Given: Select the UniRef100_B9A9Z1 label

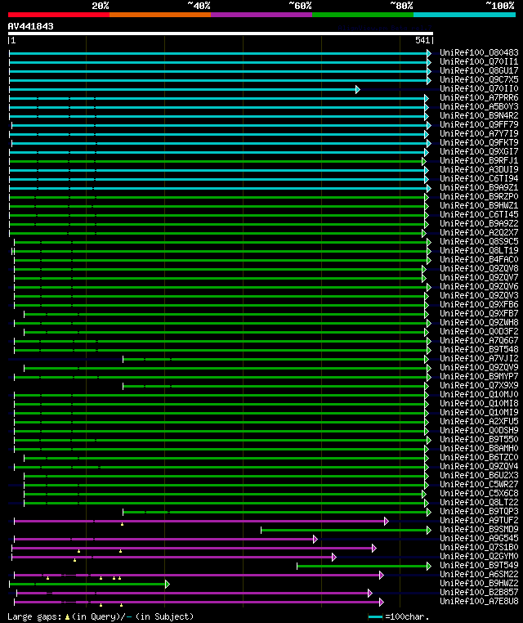Looking at the screenshot, I should (x=479, y=187).
